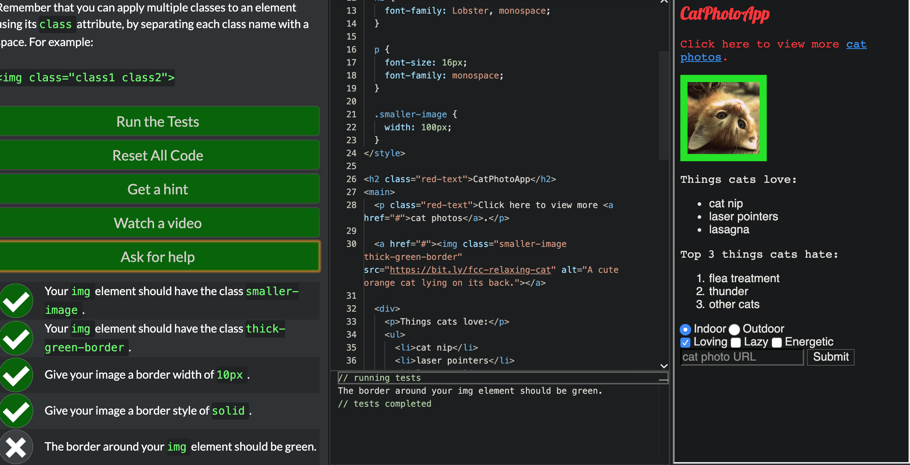Viewport: 910px width, 465px height.
Task: Click the down arrow at editor's bottom right
Action: coord(664,366)
